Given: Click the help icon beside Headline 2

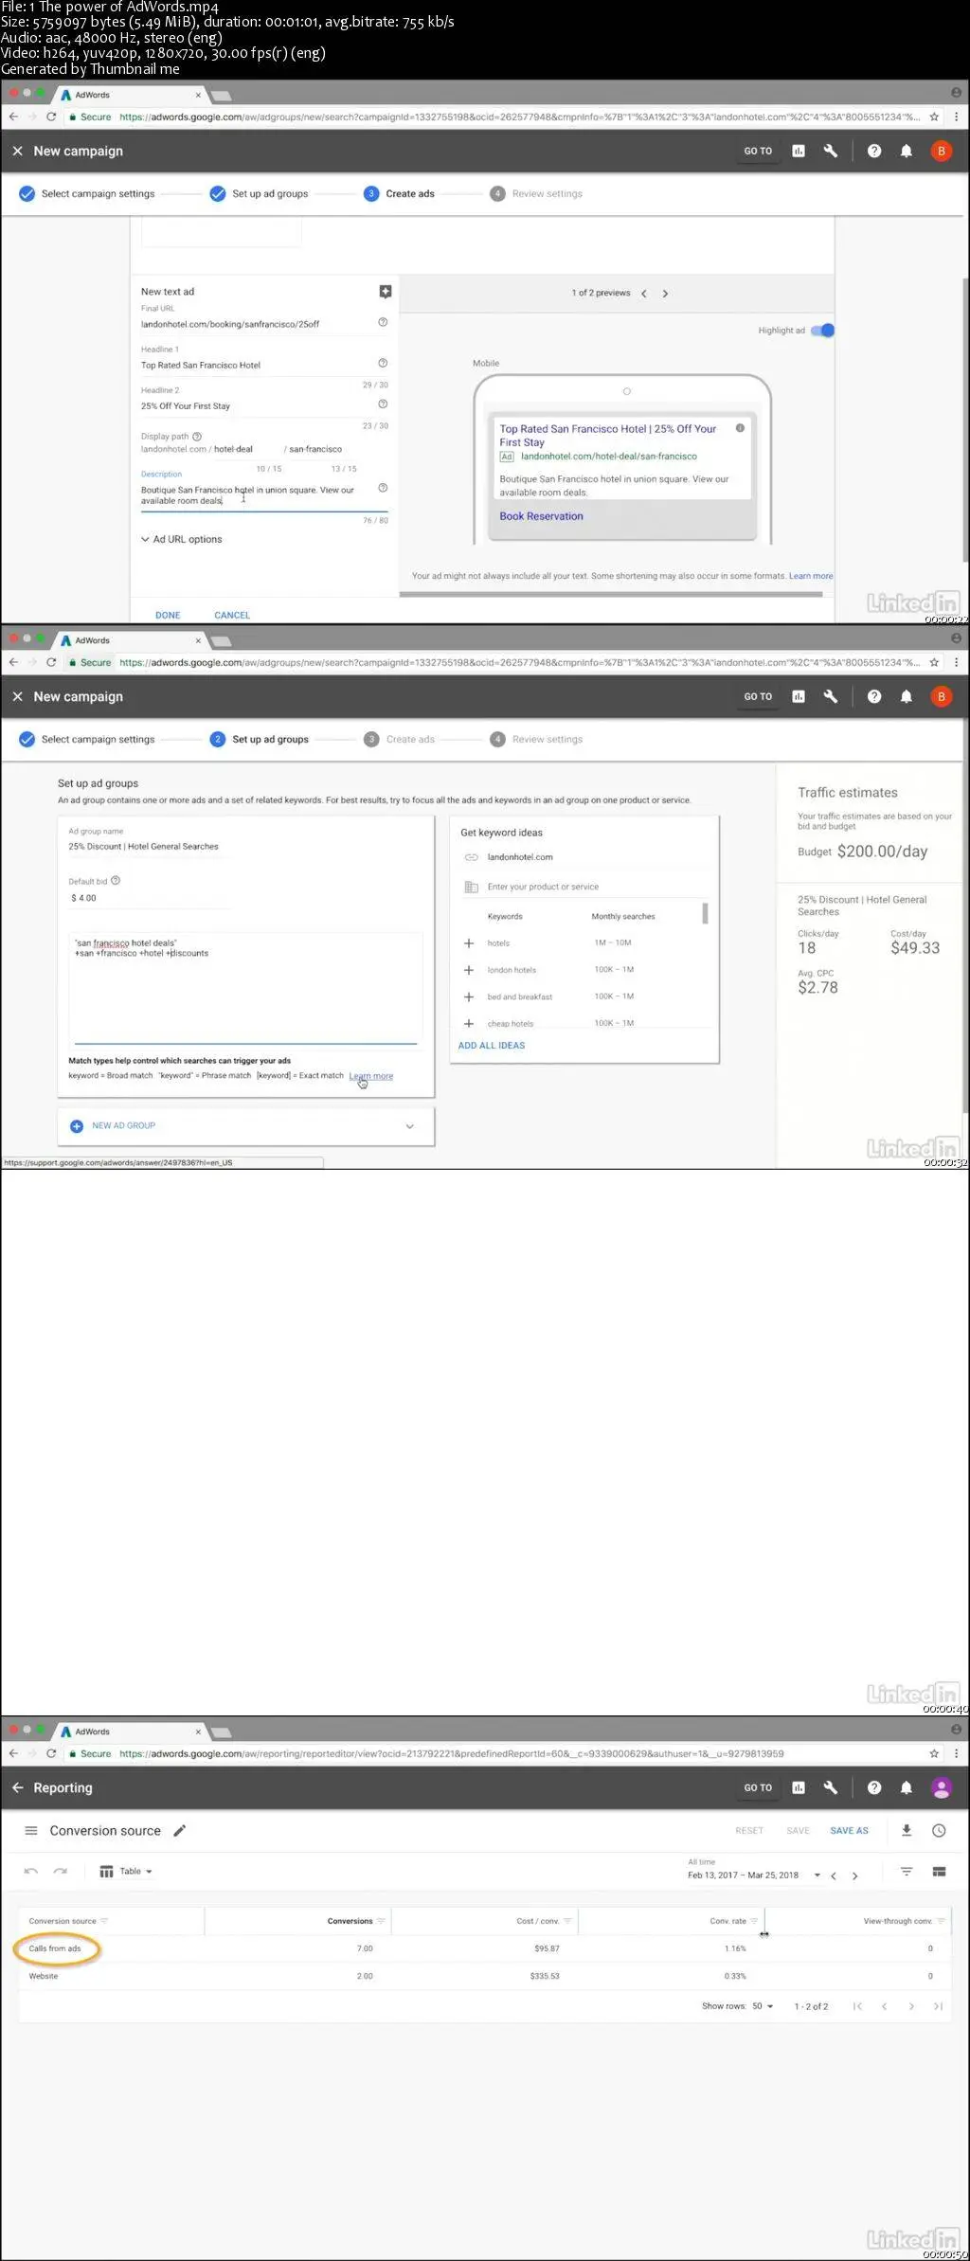Looking at the screenshot, I should 383,404.
